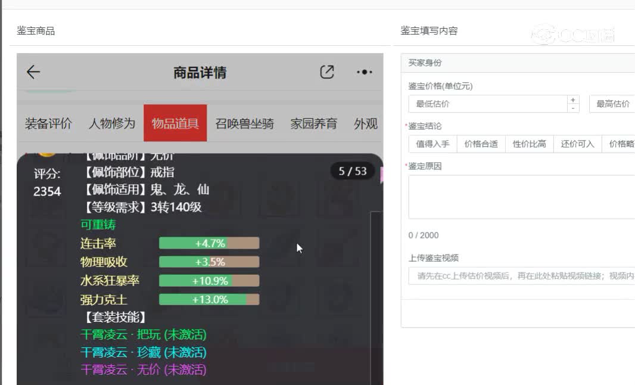The width and height of the screenshot is (635, 385).
Task: Click 干霄凌云 · 把玩 (未激活) skill text
Action: tap(144, 334)
